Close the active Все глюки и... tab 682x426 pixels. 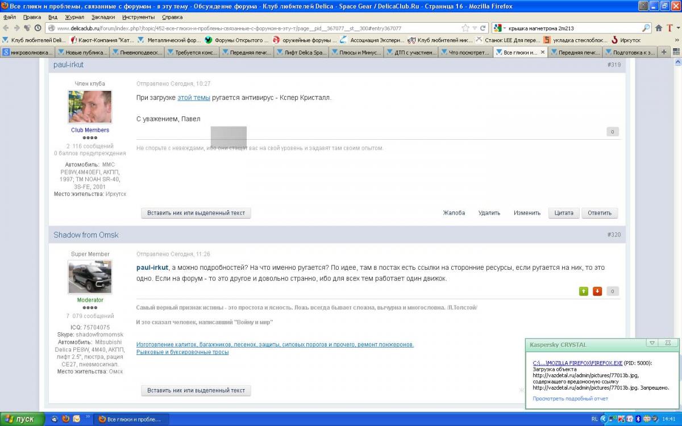coord(543,52)
